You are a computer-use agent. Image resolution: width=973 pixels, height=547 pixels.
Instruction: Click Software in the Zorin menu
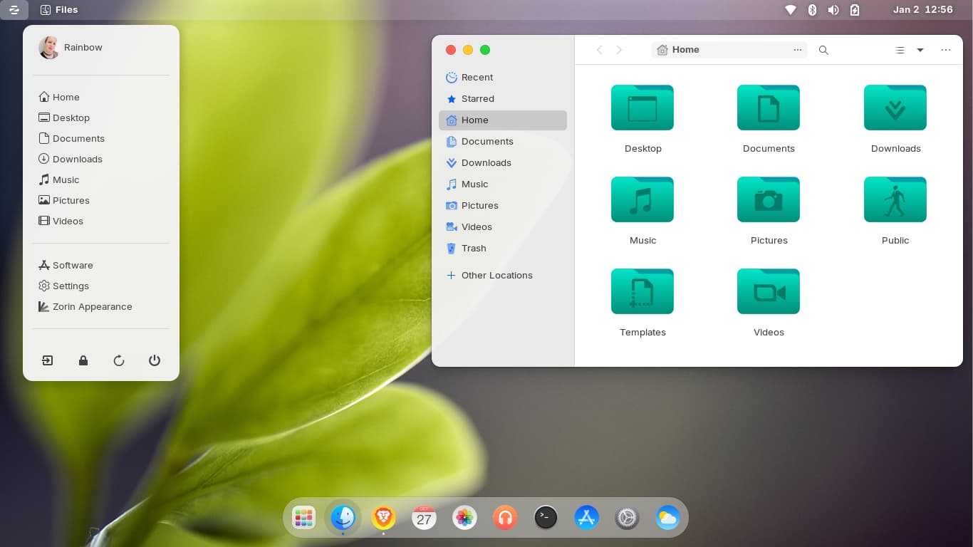coord(73,266)
